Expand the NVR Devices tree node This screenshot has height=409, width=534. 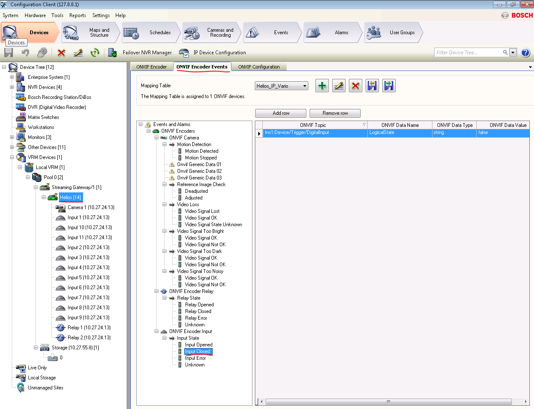(x=12, y=87)
